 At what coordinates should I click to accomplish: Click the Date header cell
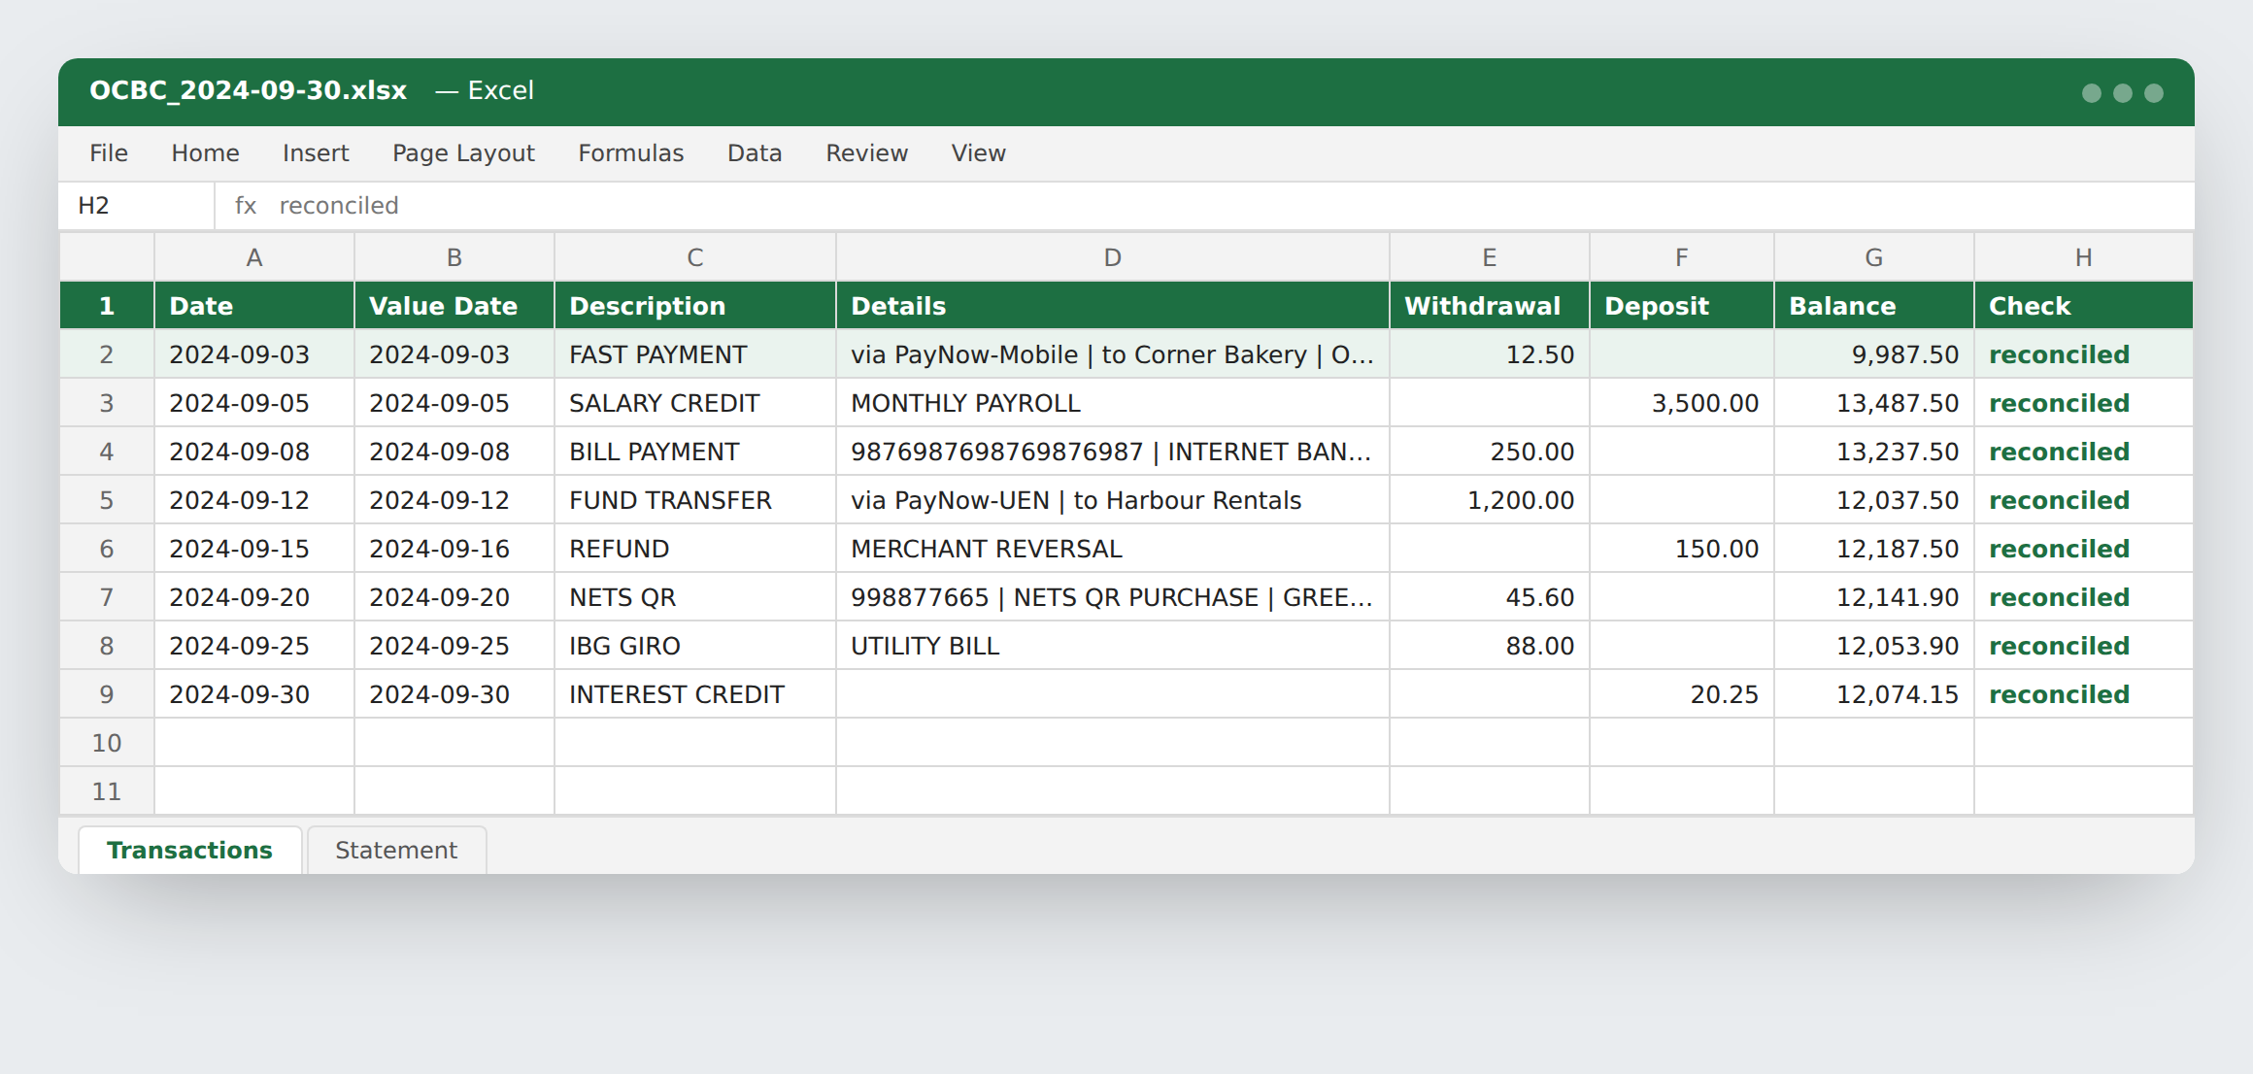[254, 306]
